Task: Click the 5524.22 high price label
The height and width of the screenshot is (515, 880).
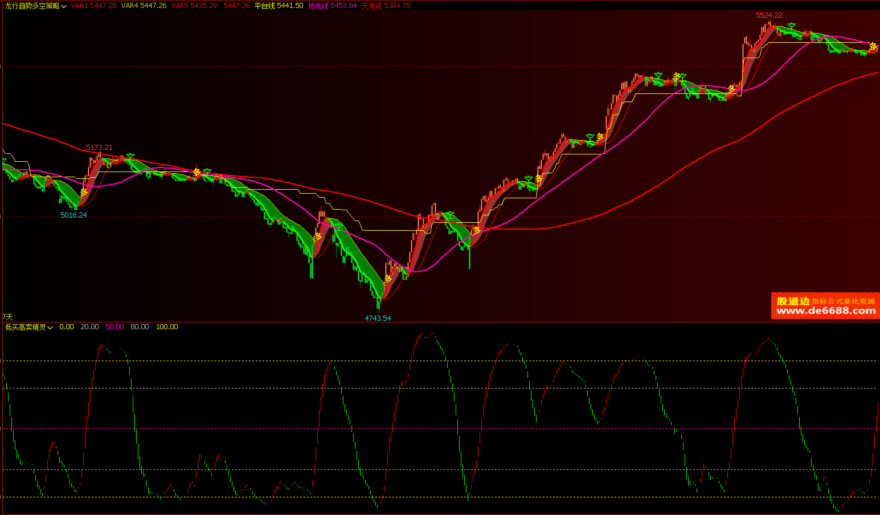Action: click(769, 15)
